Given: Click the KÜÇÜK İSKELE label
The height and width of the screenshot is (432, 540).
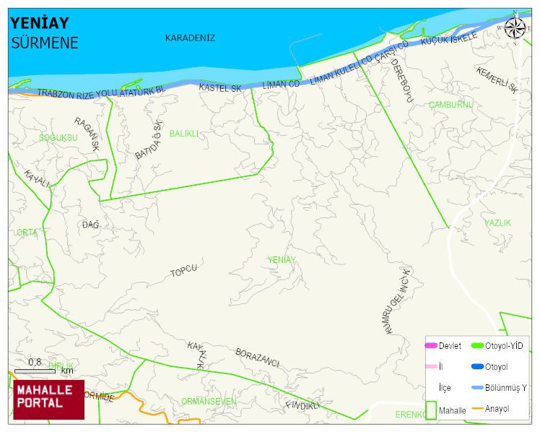Looking at the screenshot, I should point(449,38).
